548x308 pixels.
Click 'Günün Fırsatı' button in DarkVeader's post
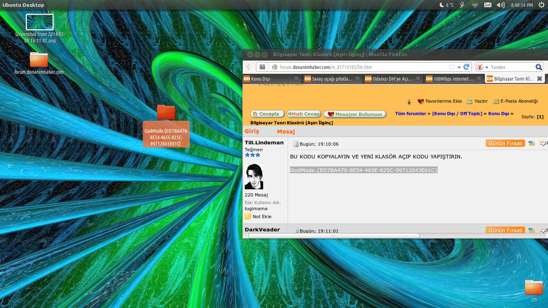505,230
